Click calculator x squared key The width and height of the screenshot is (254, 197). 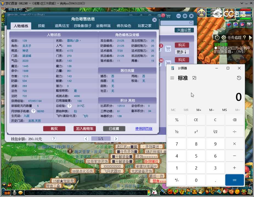196,132
